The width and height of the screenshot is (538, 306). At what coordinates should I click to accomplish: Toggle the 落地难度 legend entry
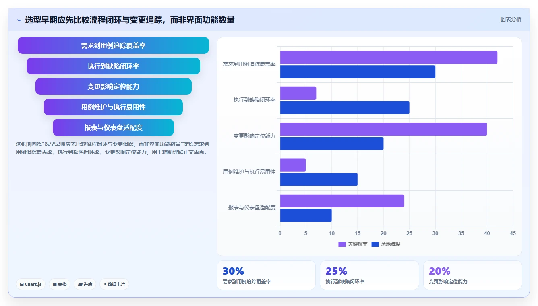pyautogui.click(x=386, y=244)
